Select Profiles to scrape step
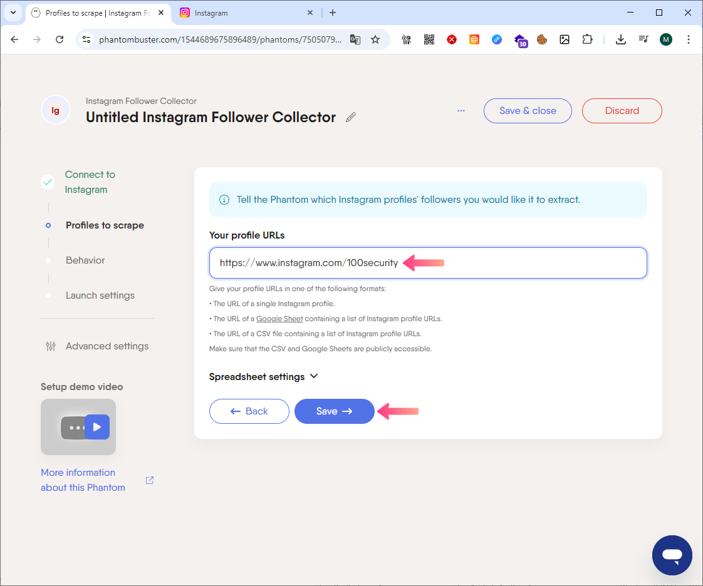This screenshot has height=586, width=703. click(x=105, y=225)
